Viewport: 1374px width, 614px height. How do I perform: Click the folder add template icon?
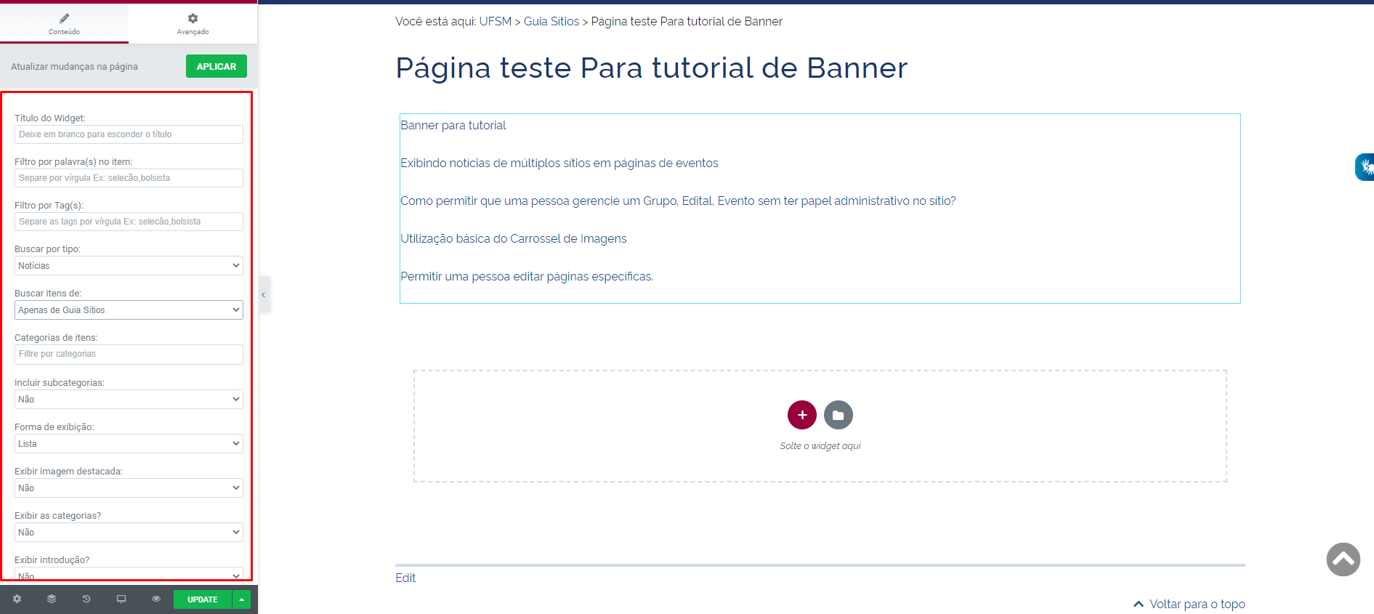838,415
